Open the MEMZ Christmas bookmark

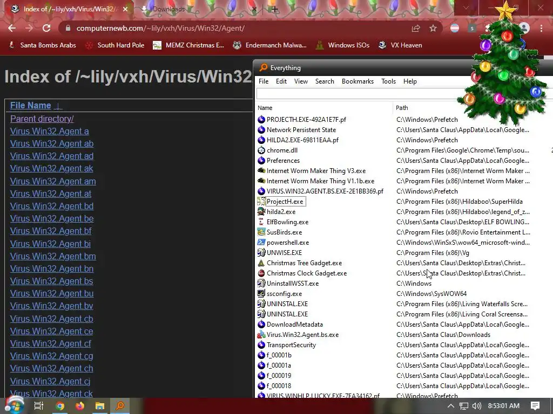point(188,45)
